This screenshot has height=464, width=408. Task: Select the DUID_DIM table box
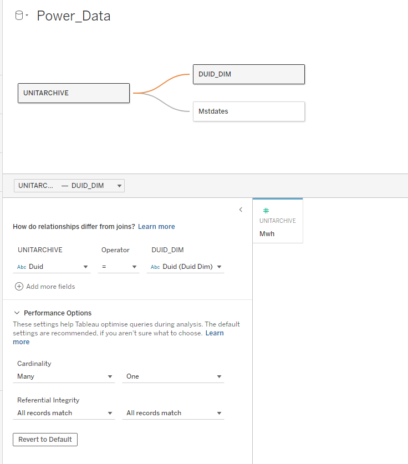248,74
